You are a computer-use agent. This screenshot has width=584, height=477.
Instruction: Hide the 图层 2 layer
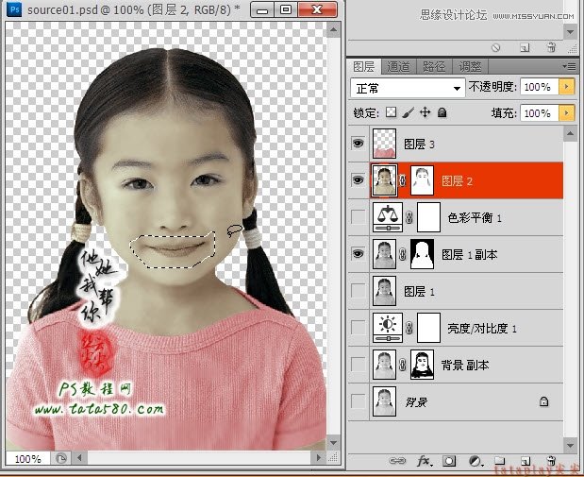tap(358, 180)
